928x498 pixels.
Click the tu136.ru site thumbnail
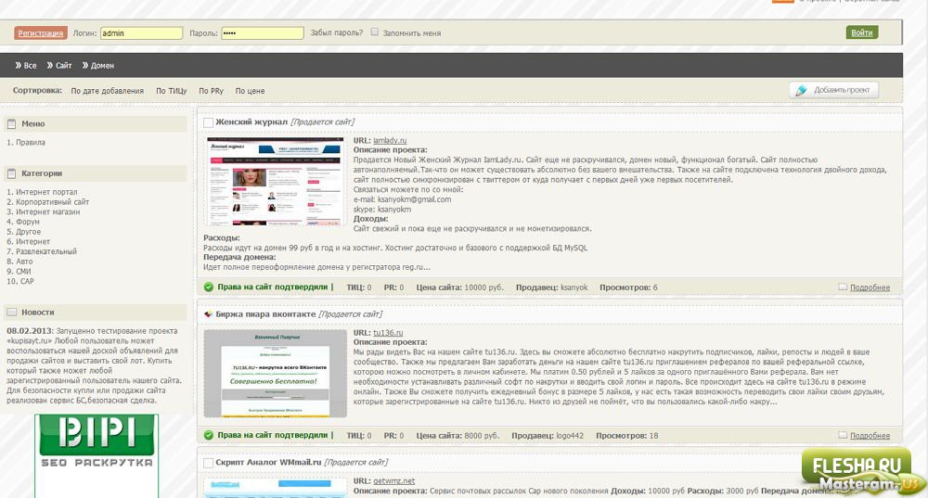[276, 373]
